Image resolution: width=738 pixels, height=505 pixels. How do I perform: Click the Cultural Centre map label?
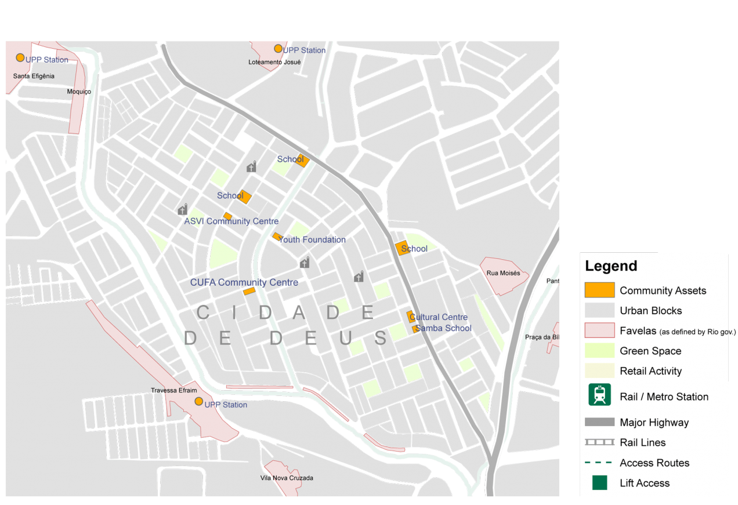(x=440, y=317)
